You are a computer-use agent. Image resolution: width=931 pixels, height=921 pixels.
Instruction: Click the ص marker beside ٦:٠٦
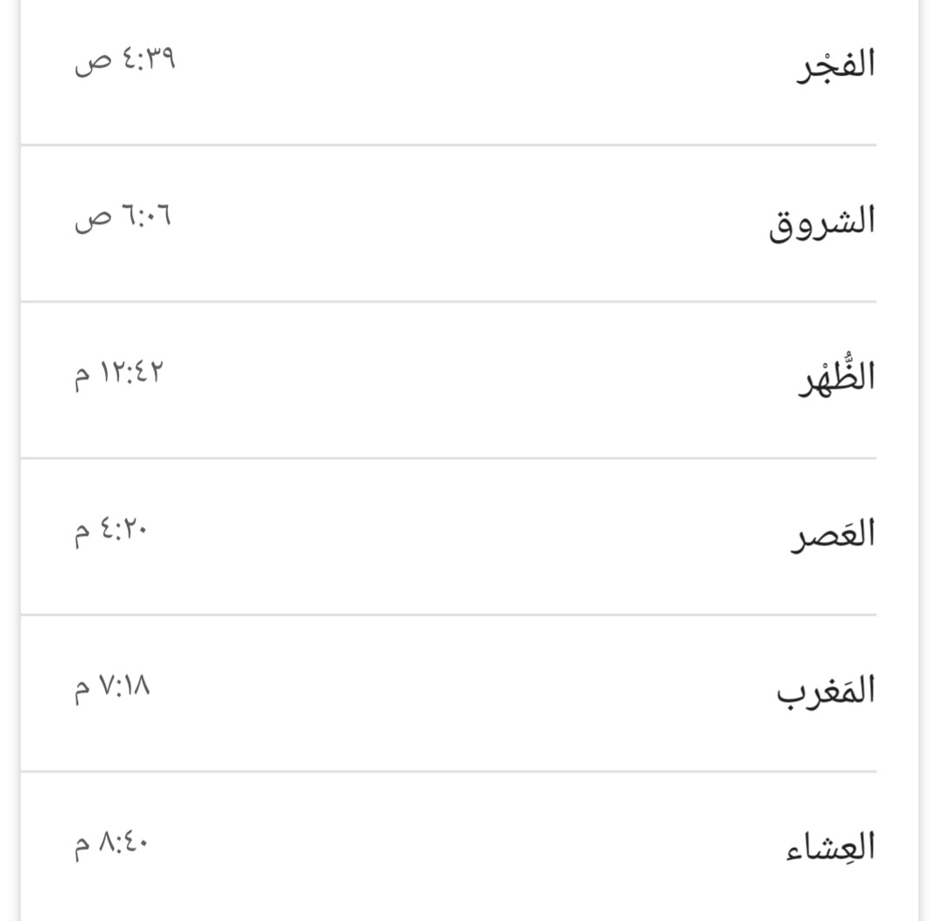93,220
